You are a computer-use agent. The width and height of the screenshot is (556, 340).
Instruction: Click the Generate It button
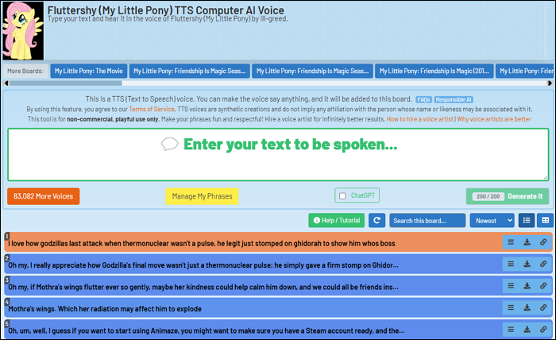(508, 196)
